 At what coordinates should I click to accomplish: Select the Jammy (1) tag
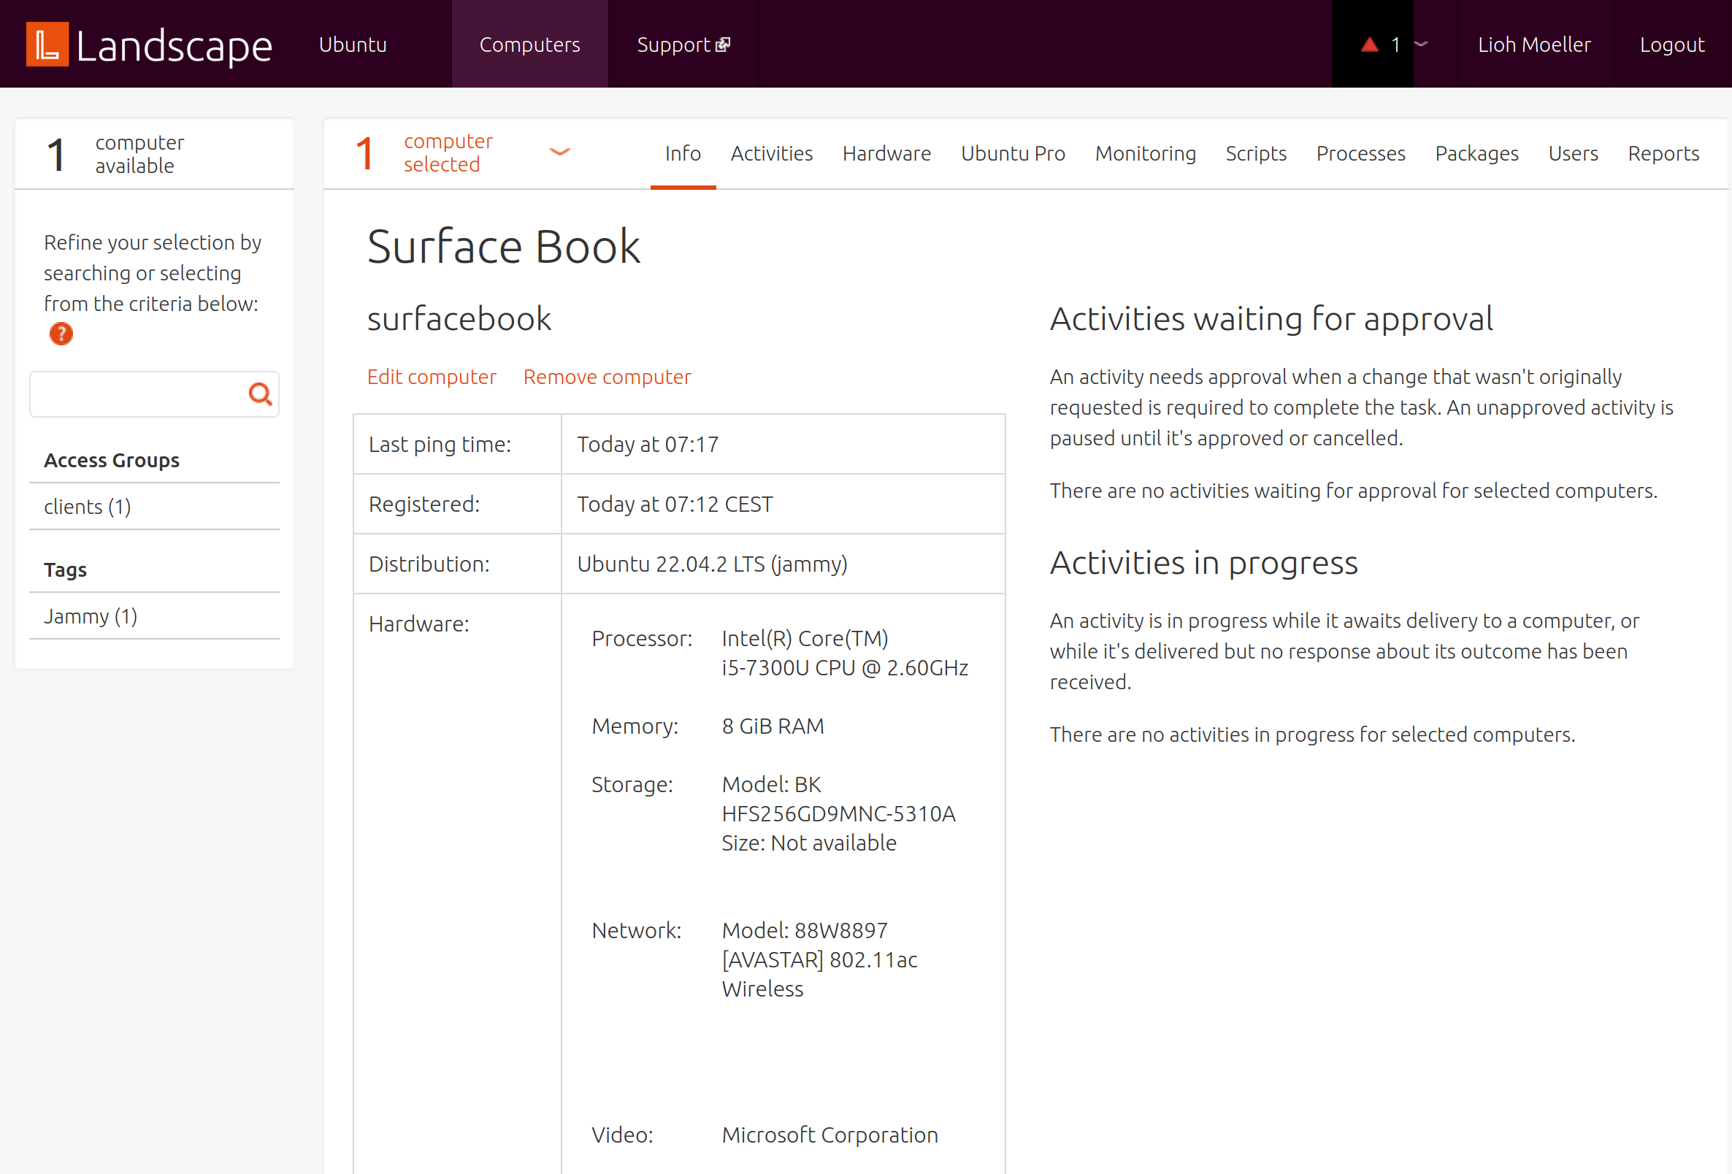point(90,616)
